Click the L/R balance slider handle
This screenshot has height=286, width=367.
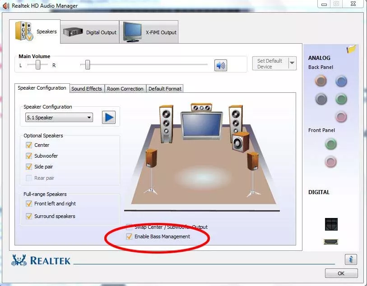(38, 65)
